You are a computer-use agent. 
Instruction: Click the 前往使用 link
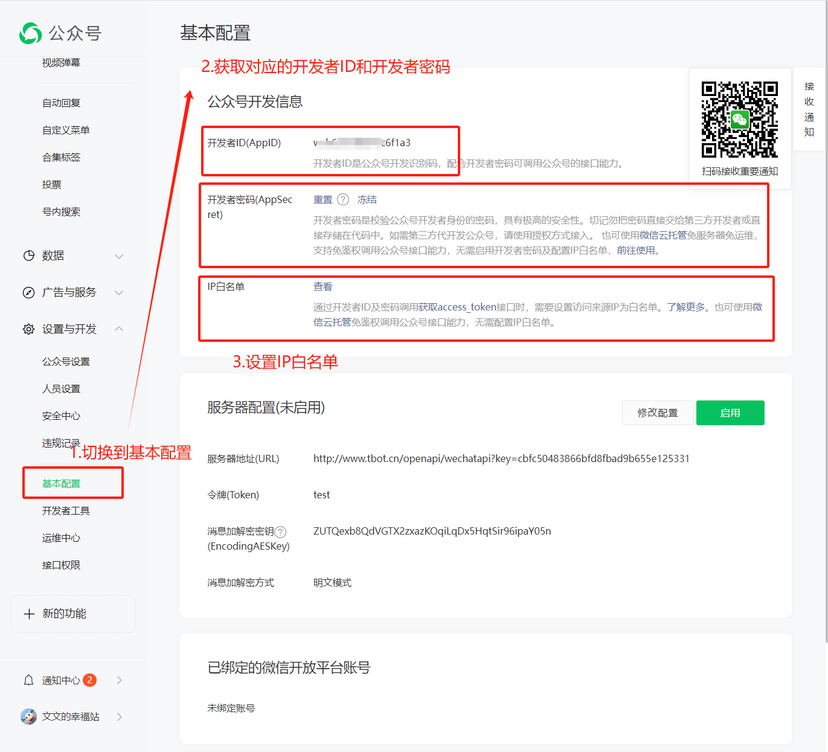tap(636, 251)
